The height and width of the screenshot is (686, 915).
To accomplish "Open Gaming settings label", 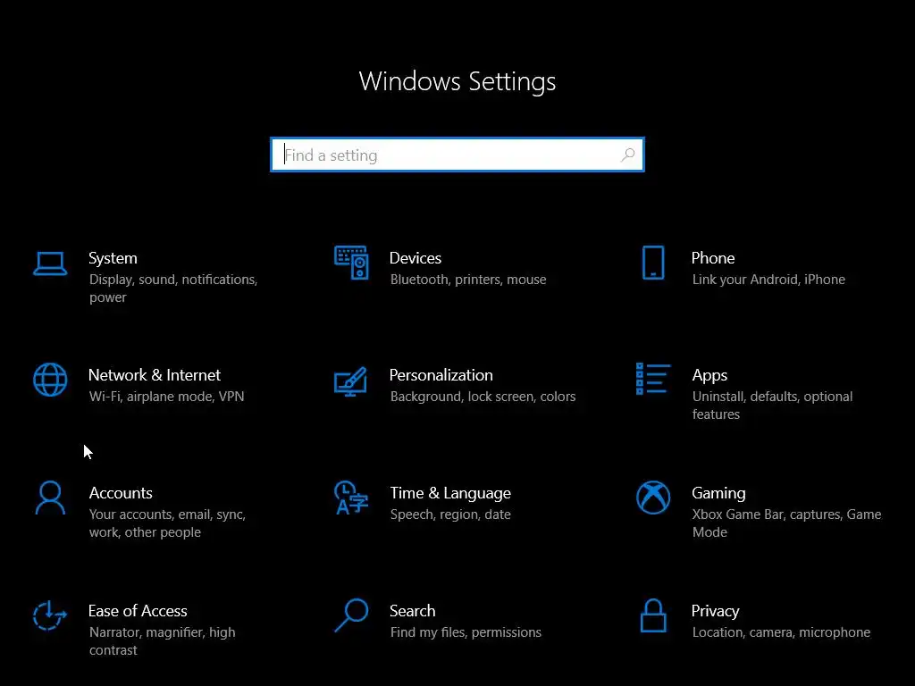I will (x=718, y=493).
